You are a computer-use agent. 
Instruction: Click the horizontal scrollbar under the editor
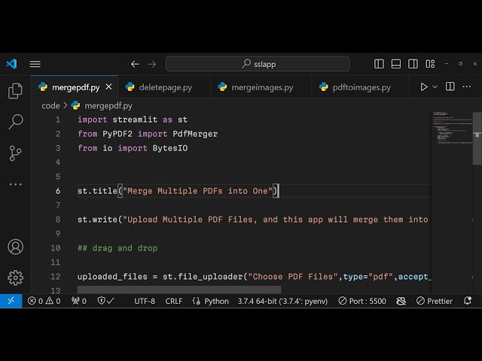click(178, 290)
